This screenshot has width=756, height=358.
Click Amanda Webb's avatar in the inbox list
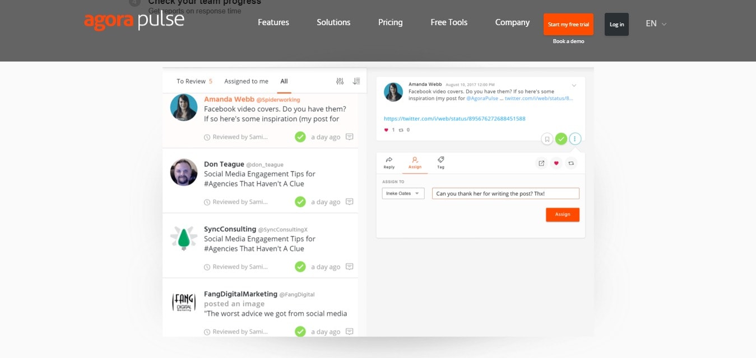point(184,107)
